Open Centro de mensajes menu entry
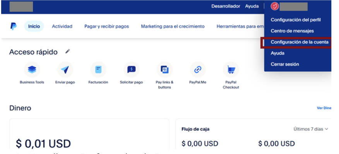The width and height of the screenshot is (339, 154). click(x=292, y=31)
